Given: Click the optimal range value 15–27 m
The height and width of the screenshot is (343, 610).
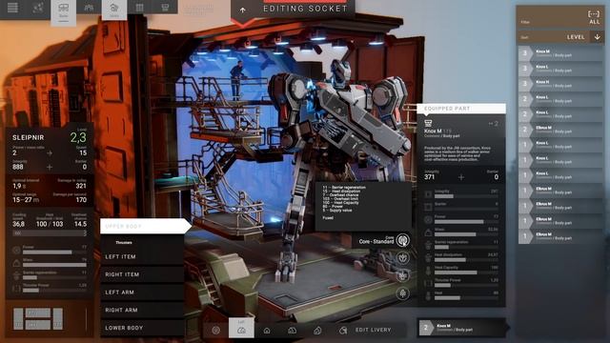Looking at the screenshot, I should [26, 200].
